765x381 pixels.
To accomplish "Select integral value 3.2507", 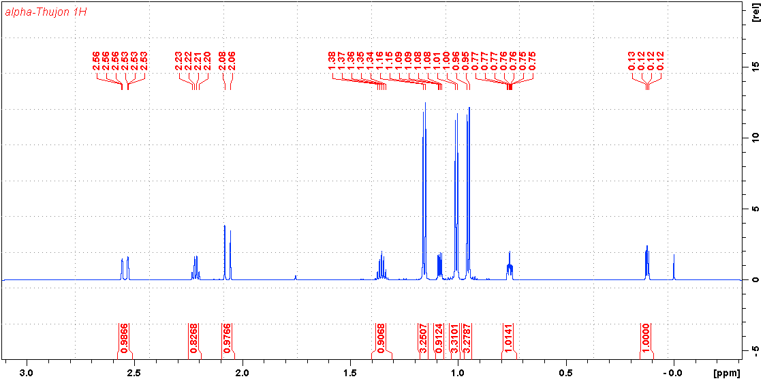I will click(423, 339).
